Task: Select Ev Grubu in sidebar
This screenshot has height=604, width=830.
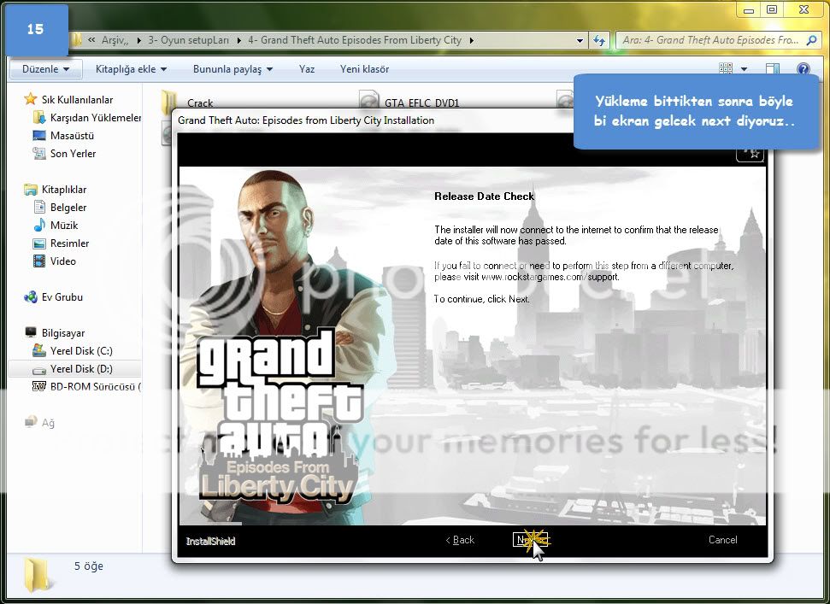Action: point(62,297)
